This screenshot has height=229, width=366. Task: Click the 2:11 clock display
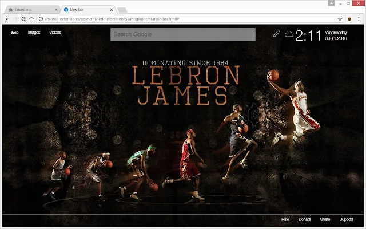(x=308, y=35)
